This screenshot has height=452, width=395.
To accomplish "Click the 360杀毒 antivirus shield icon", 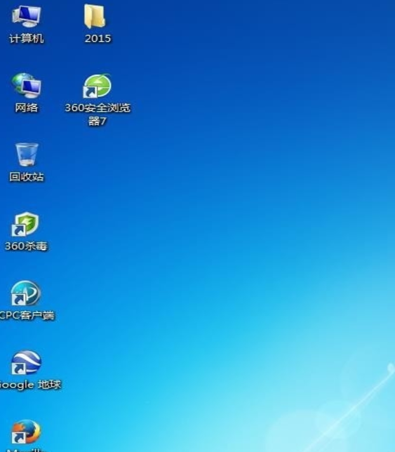I will [26, 224].
